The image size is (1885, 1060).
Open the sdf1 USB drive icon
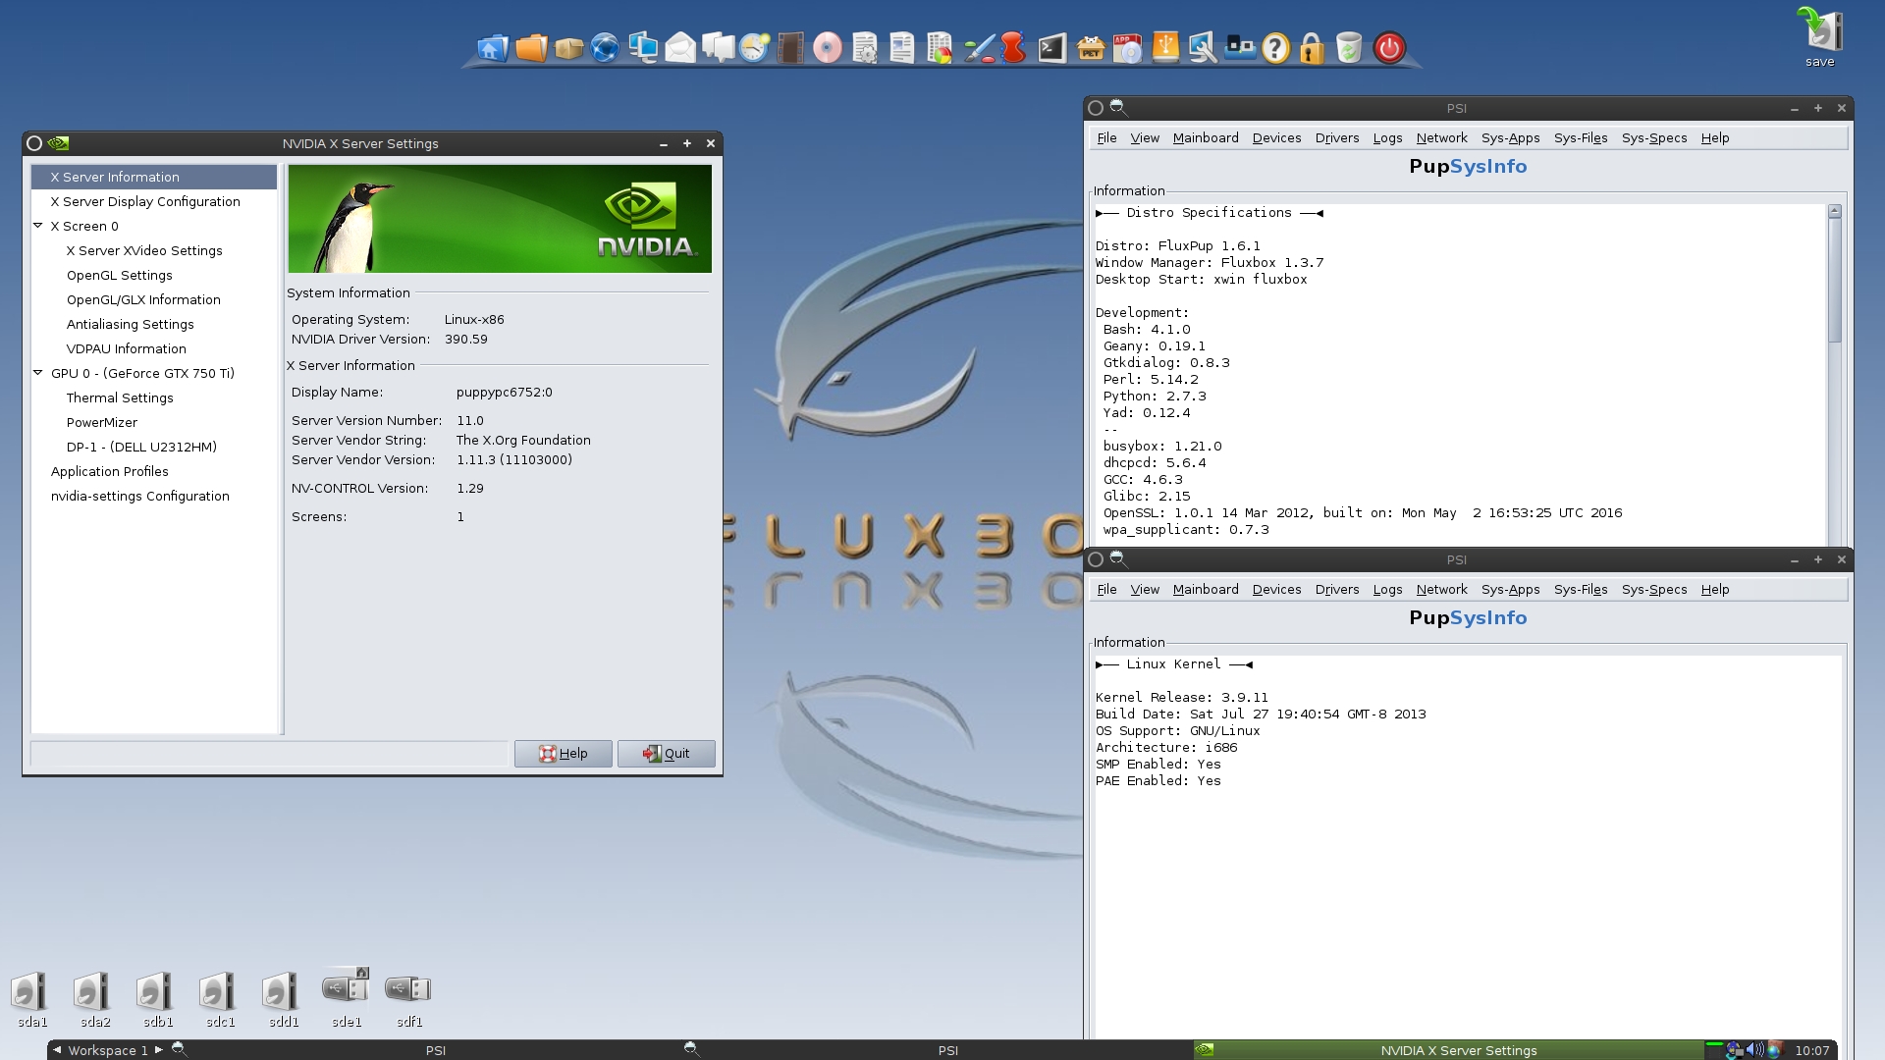tap(408, 999)
